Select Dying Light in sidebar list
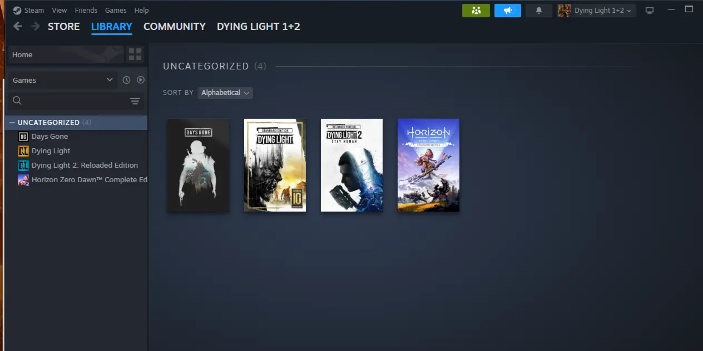703x351 pixels. pyautogui.click(x=51, y=151)
